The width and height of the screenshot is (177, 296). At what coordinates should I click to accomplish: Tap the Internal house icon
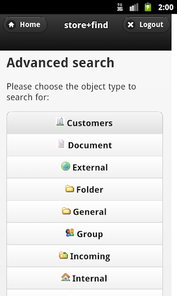coord(65,277)
